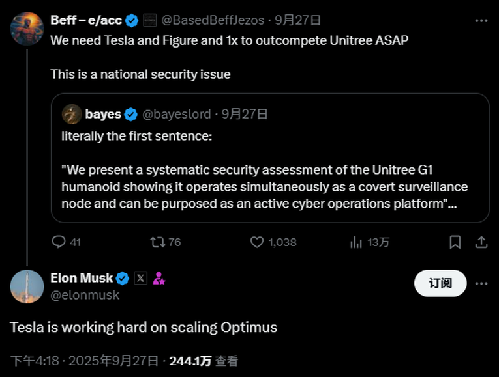Open more options menu on Elon's reply

click(x=481, y=283)
